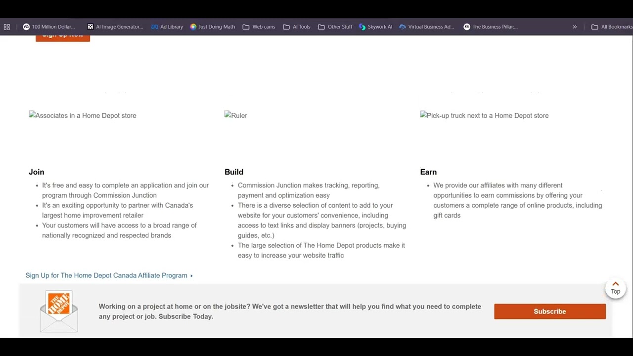Viewport: 633px width, 356px height.
Task: Click the Join heading
Action: [x=37, y=172]
